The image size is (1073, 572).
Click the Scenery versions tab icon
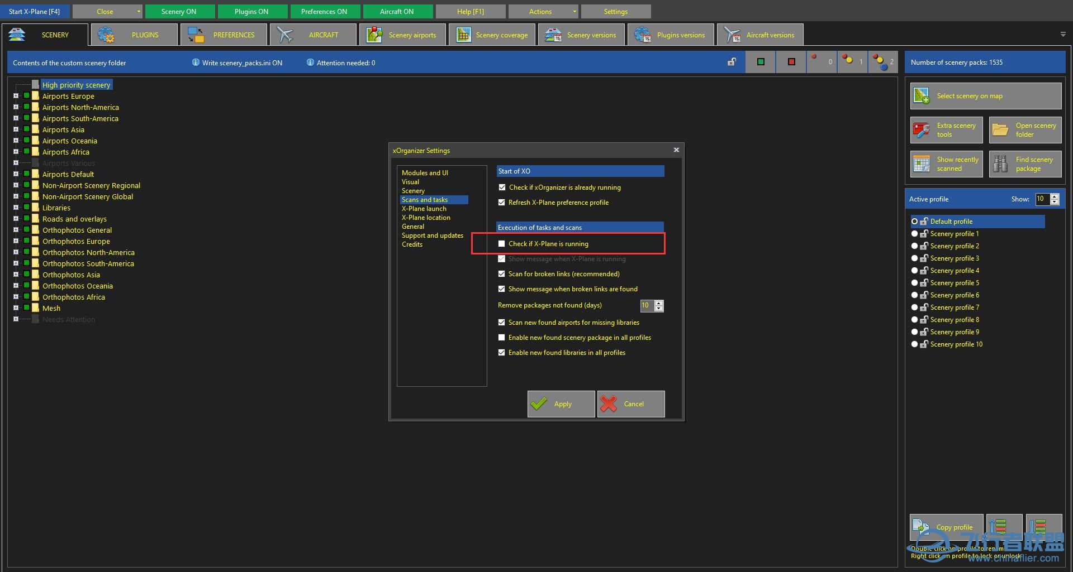coord(553,35)
